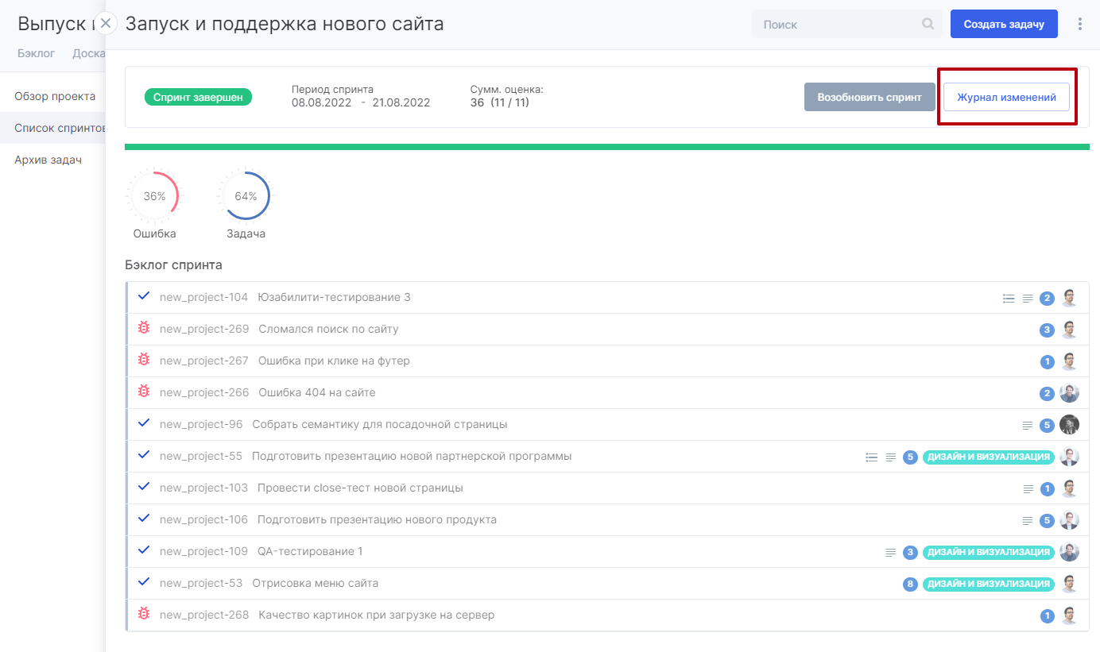Open task Ошибка при клике на футер
Image resolution: width=1100 pixels, height=652 pixels.
(x=334, y=361)
